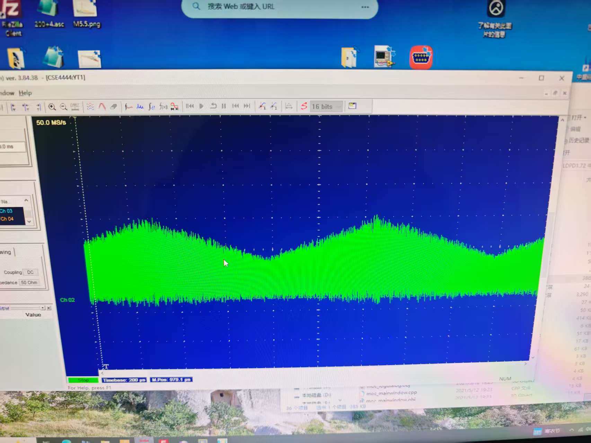Click the red waveform with arrows icon
This screenshot has width=591, height=443.
click(174, 107)
